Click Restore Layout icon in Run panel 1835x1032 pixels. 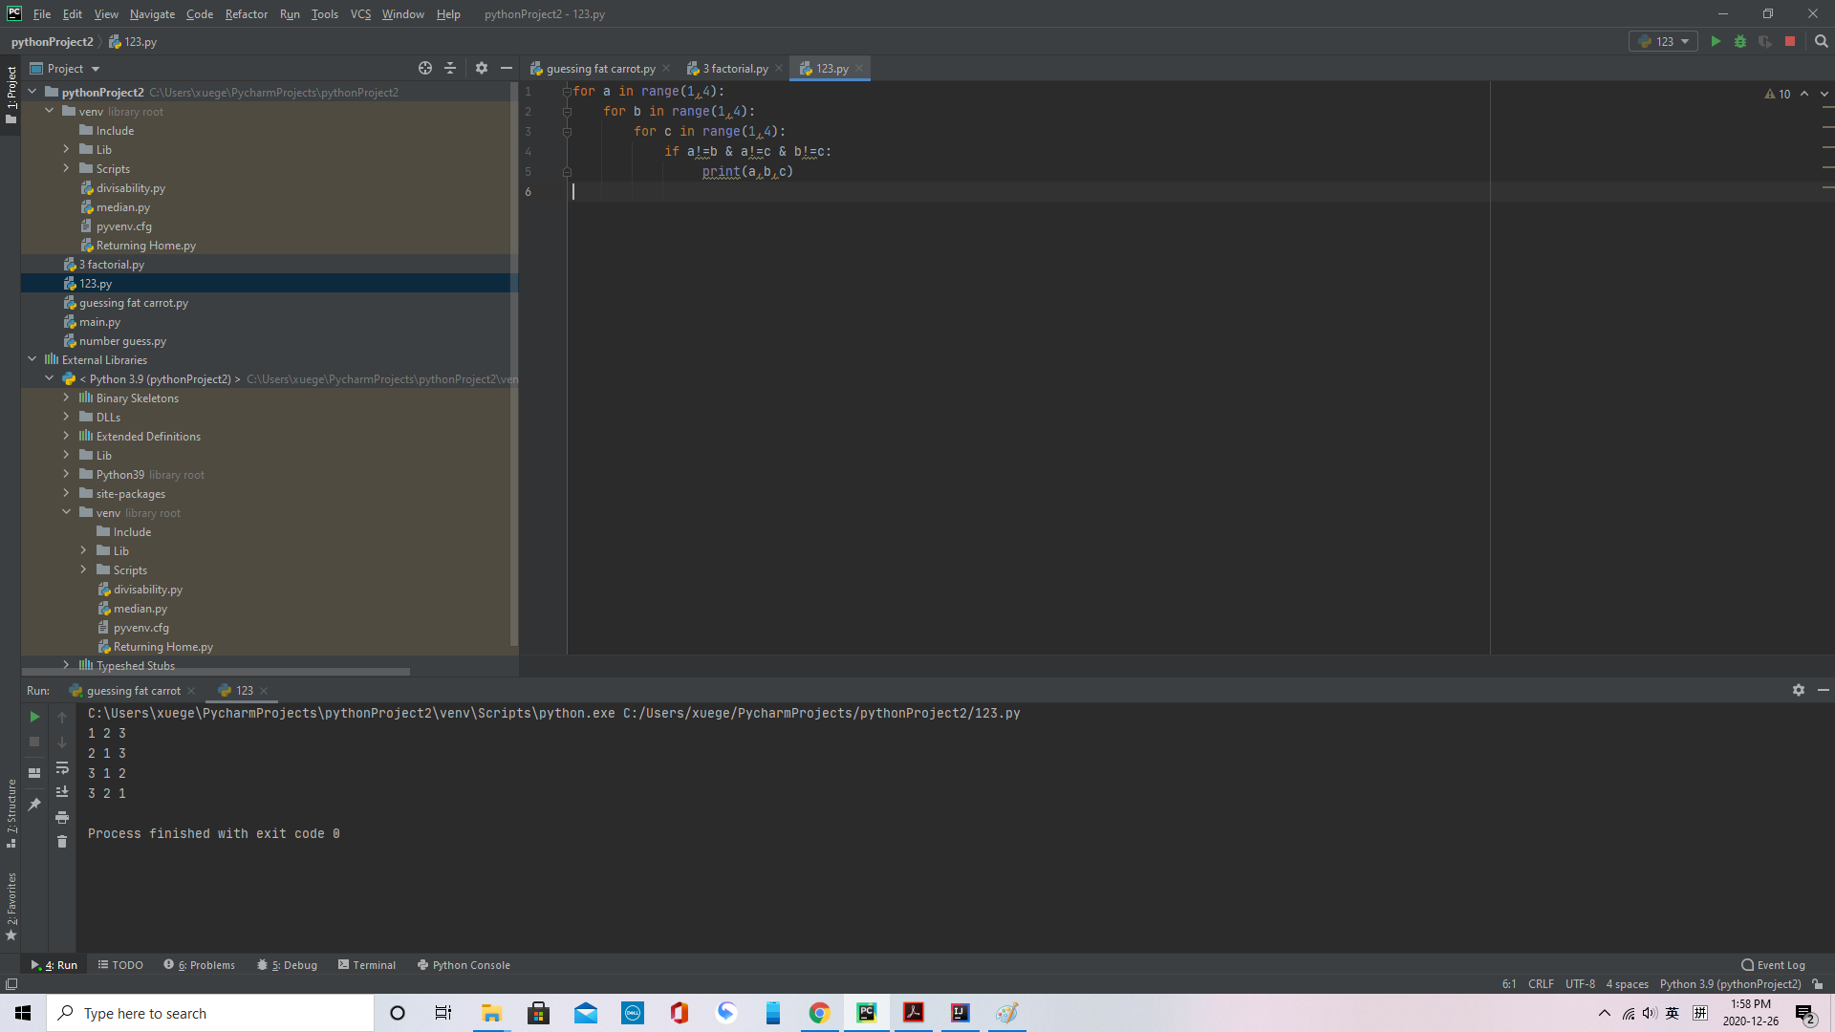[x=34, y=773]
